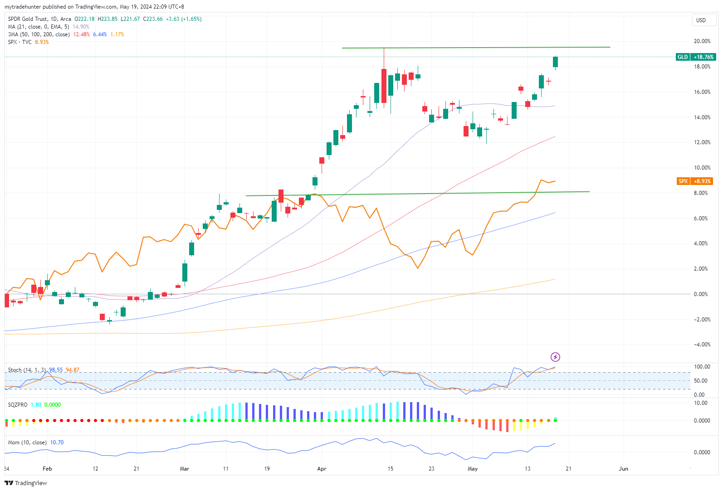Click the 3MA value 12.48% in red
Screen dimensions: 723x491
click(82, 34)
